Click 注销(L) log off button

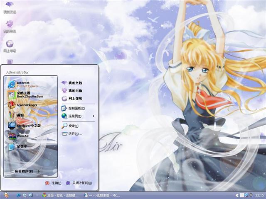click(x=53, y=183)
